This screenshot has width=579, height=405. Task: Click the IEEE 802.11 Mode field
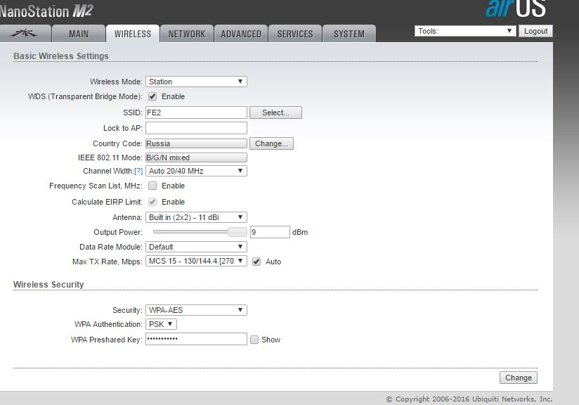(196, 157)
